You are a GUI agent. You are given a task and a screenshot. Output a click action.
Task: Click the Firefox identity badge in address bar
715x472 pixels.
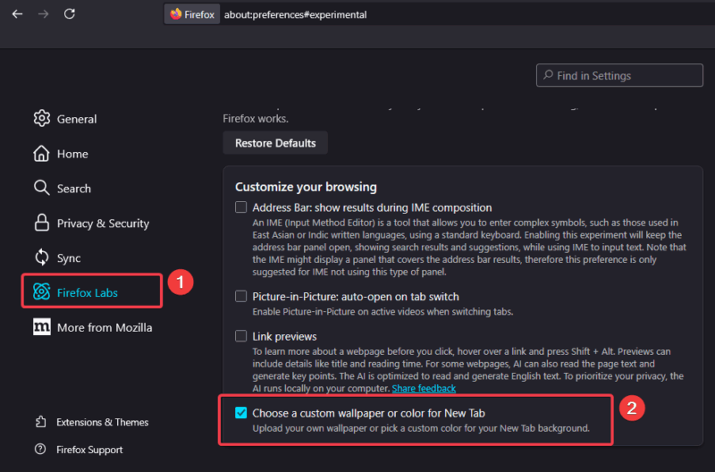[x=192, y=14]
